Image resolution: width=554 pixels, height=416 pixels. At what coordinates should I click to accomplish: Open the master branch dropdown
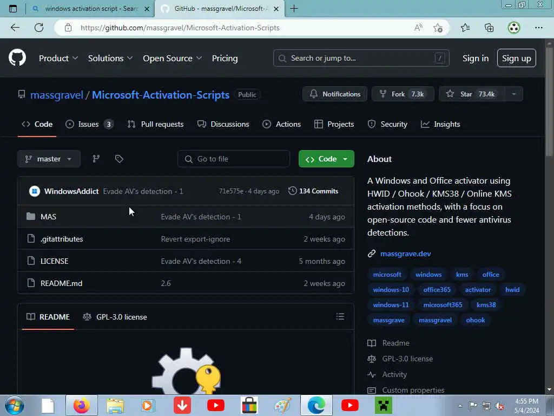49,159
